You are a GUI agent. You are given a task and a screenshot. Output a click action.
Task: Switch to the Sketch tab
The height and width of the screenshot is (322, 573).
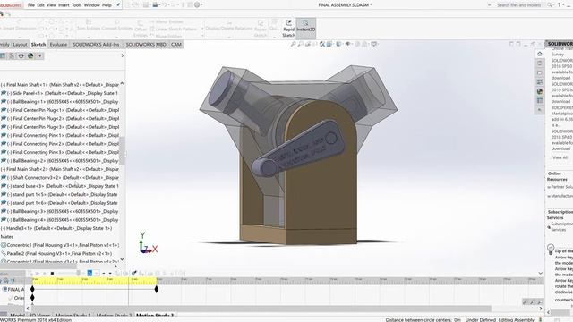point(38,45)
